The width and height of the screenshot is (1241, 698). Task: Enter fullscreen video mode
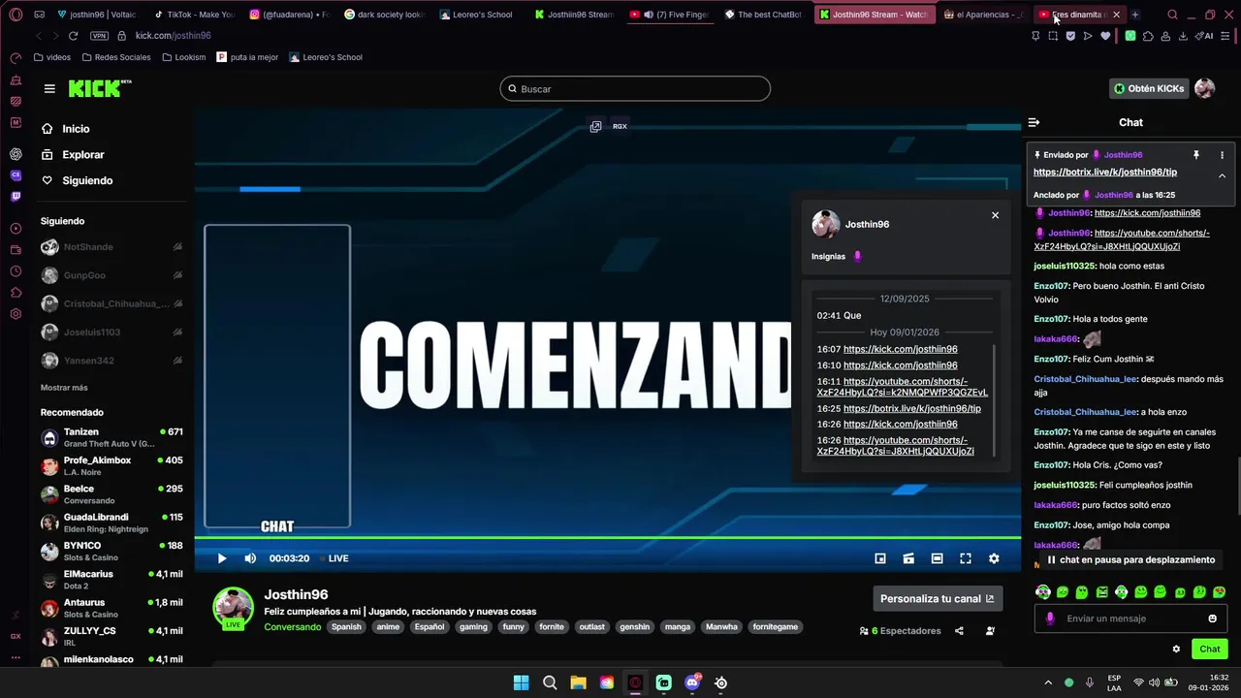point(966,558)
